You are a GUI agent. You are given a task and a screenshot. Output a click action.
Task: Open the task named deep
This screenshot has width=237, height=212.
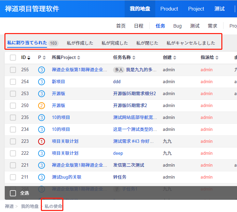click(118, 153)
